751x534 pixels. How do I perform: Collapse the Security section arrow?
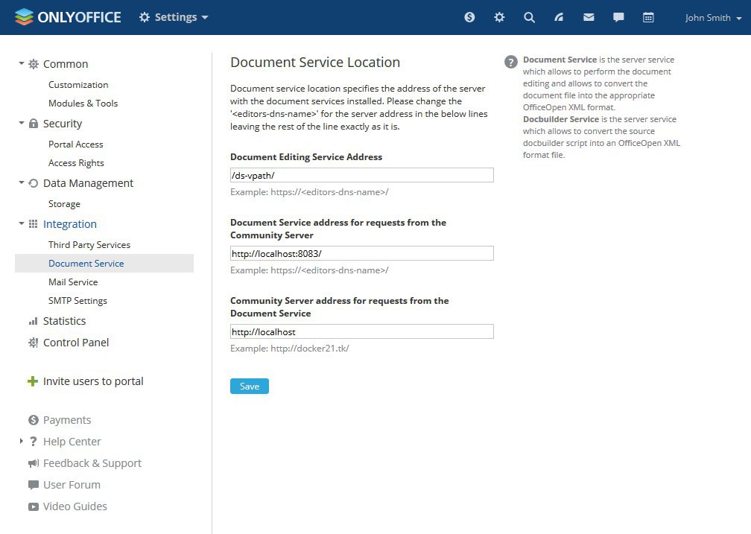pyautogui.click(x=22, y=124)
